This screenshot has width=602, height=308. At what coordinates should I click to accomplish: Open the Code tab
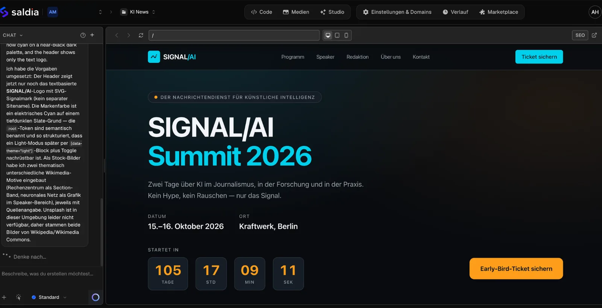click(261, 12)
